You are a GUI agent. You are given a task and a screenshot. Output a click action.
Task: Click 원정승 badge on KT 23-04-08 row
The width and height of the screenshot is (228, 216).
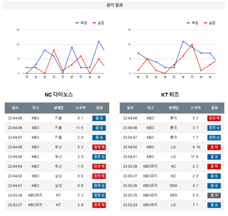(x=214, y=128)
